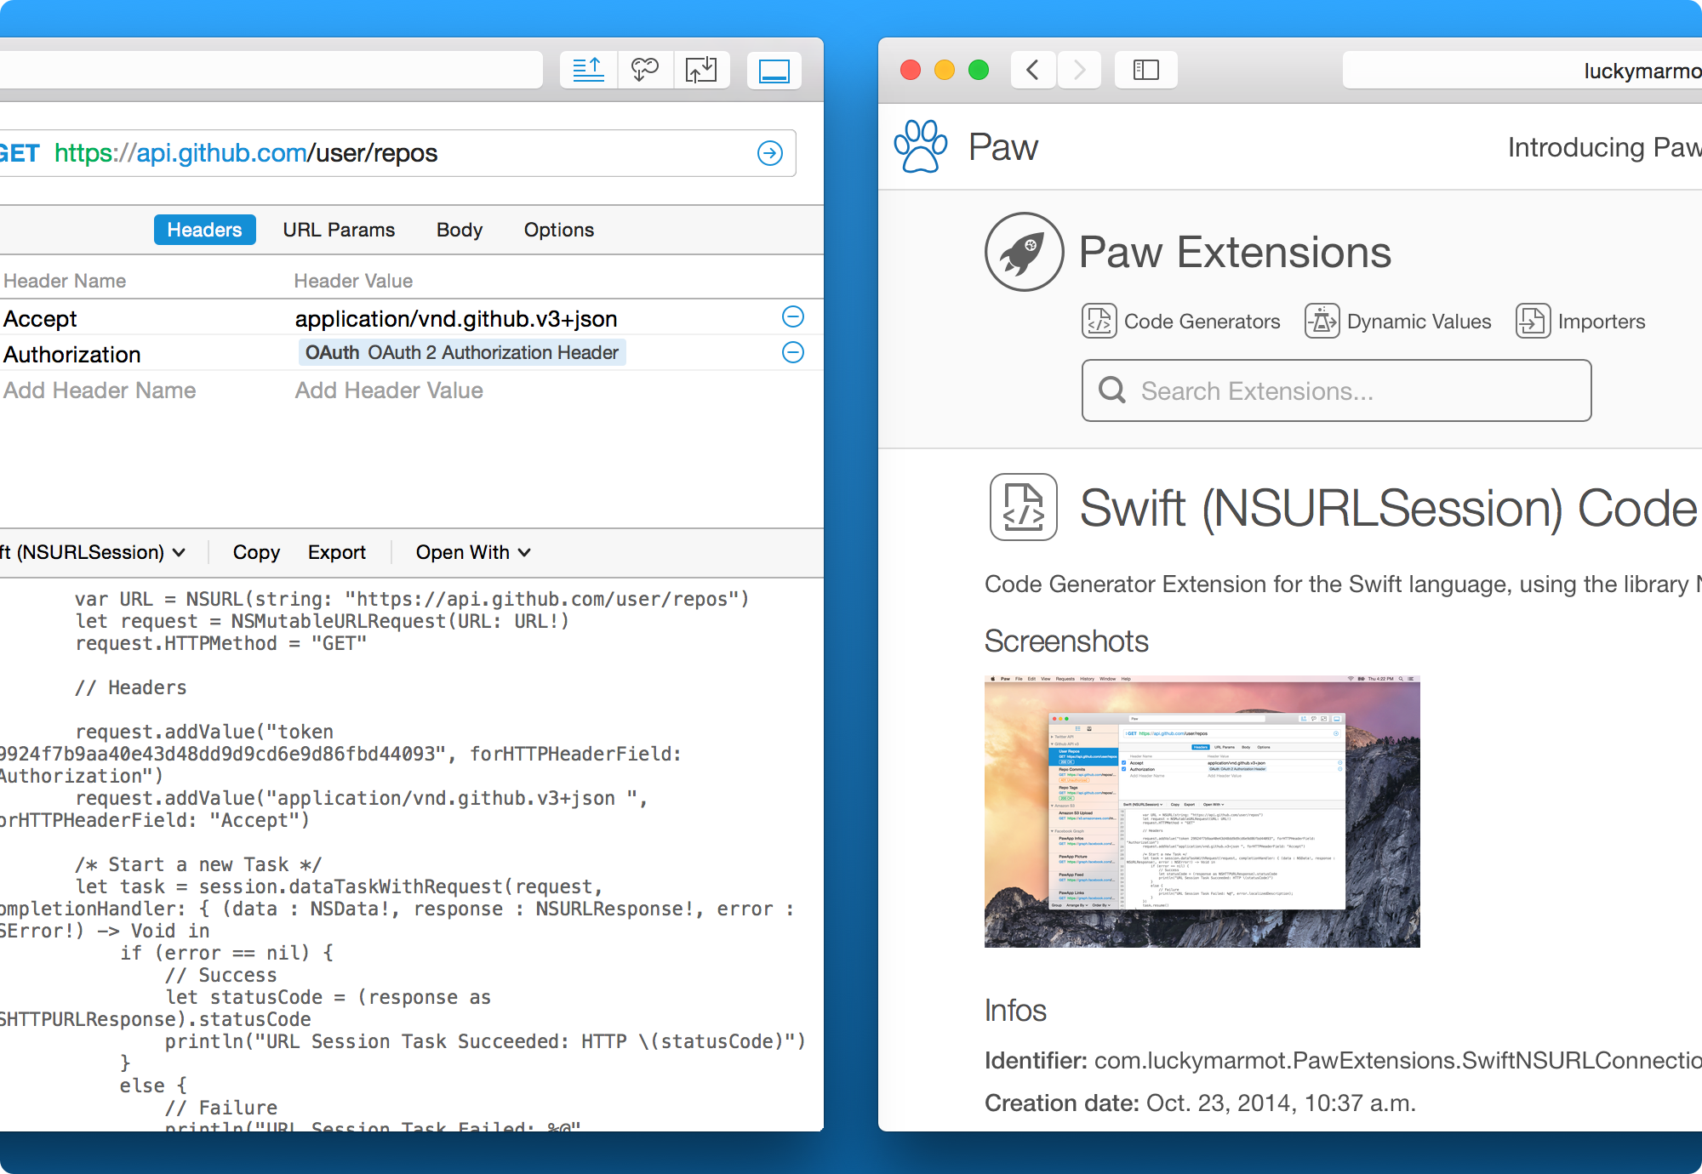This screenshot has width=1702, height=1174.
Task: Click the application/vnd.github.v3+json value
Action: click(x=456, y=319)
